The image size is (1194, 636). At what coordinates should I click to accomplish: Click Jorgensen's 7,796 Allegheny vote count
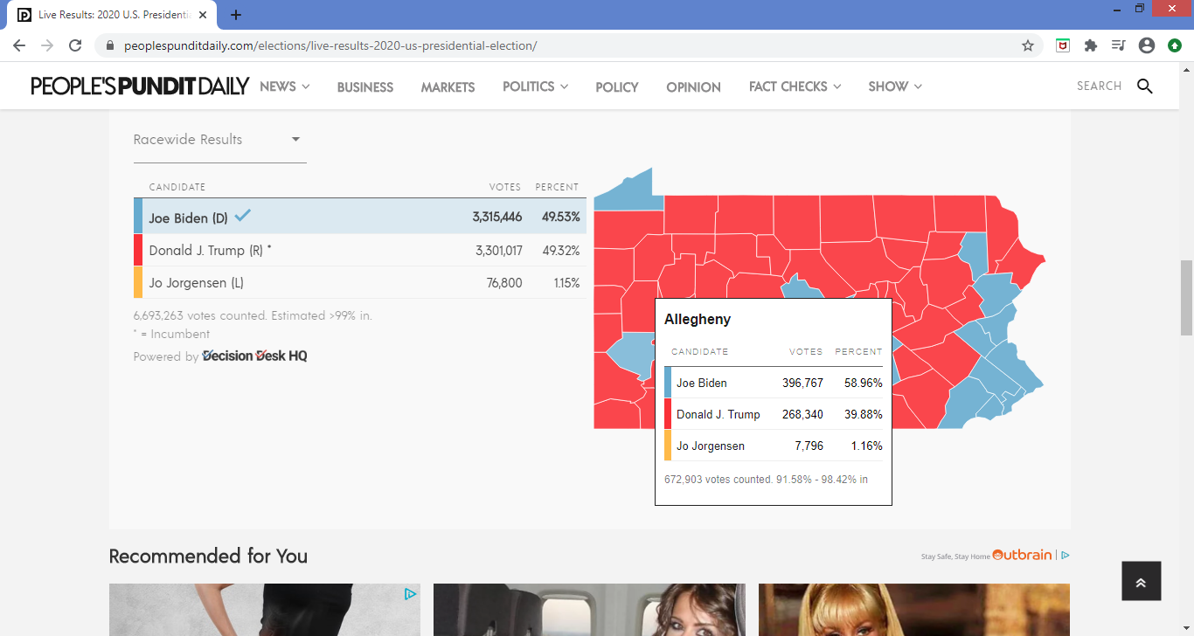pyautogui.click(x=809, y=446)
